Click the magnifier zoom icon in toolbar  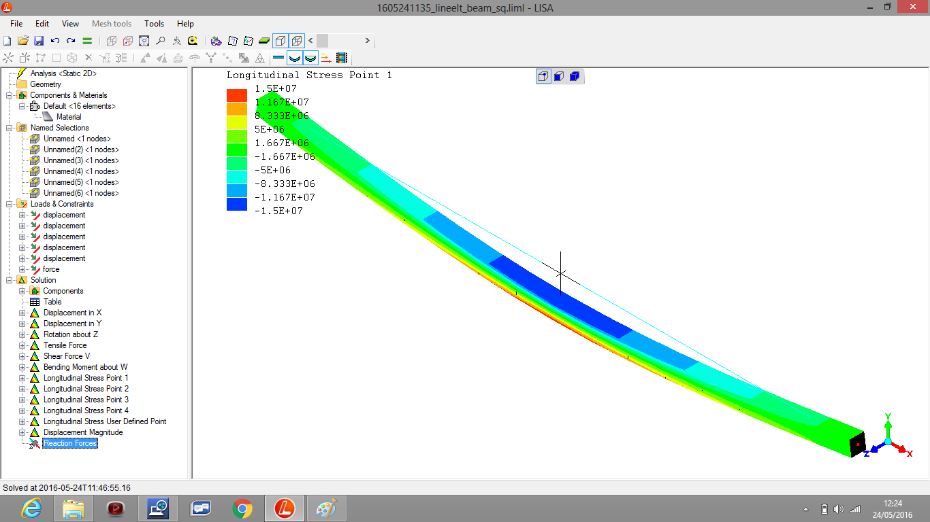pyautogui.click(x=160, y=41)
